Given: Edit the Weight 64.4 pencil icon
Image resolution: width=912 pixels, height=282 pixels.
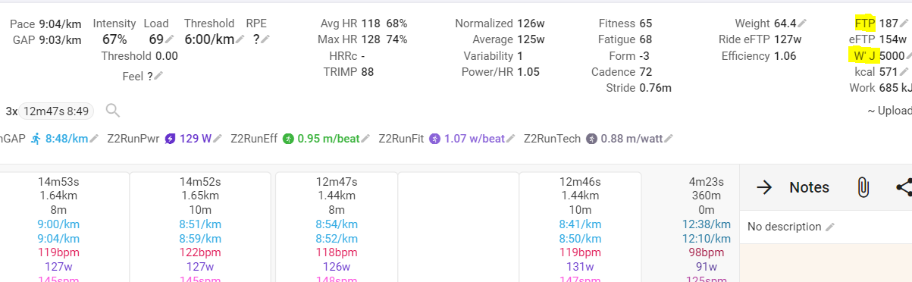Looking at the screenshot, I should [802, 23].
